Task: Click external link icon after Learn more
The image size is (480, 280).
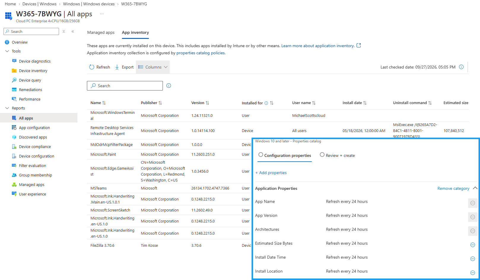Action: 359,45
